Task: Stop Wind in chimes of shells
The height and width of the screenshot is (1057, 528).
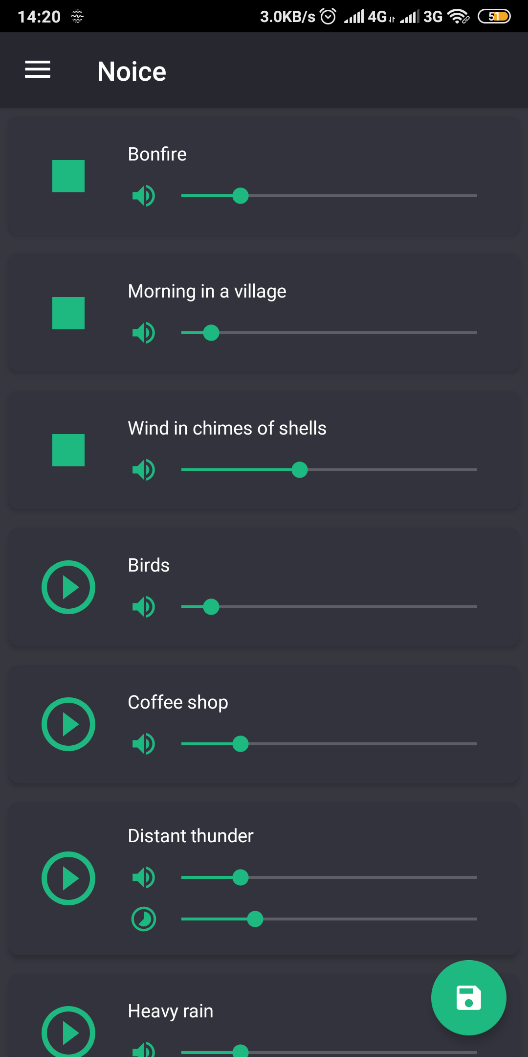Action: point(68,450)
